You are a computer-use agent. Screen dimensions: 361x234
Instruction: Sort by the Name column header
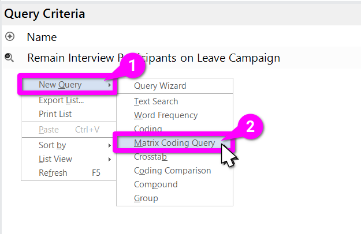click(42, 37)
